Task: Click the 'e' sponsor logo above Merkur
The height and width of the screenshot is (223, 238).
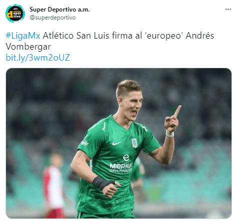Action: point(126,157)
